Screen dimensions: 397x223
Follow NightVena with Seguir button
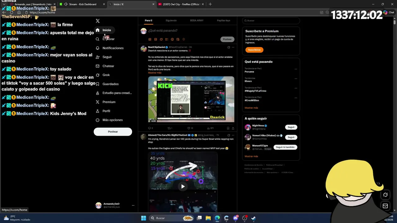291,127
